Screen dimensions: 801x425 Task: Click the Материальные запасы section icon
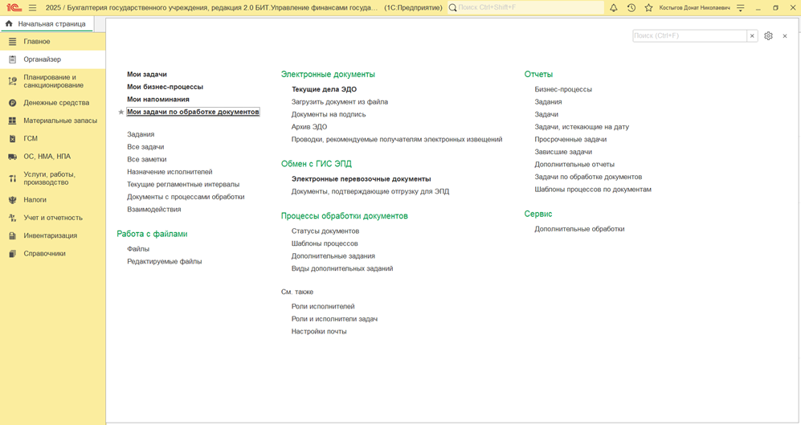(13, 121)
